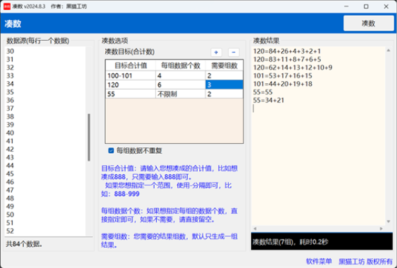Click data source line 30
Viewport: 397px width, 268px height.
coord(10,51)
